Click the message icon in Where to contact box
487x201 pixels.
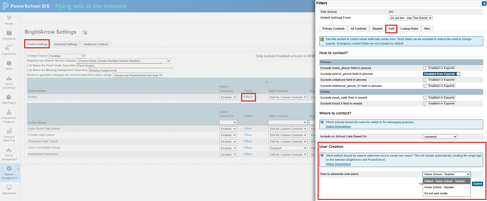click(x=322, y=122)
